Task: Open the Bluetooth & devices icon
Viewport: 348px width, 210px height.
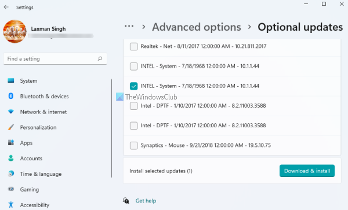Action: pos(11,96)
